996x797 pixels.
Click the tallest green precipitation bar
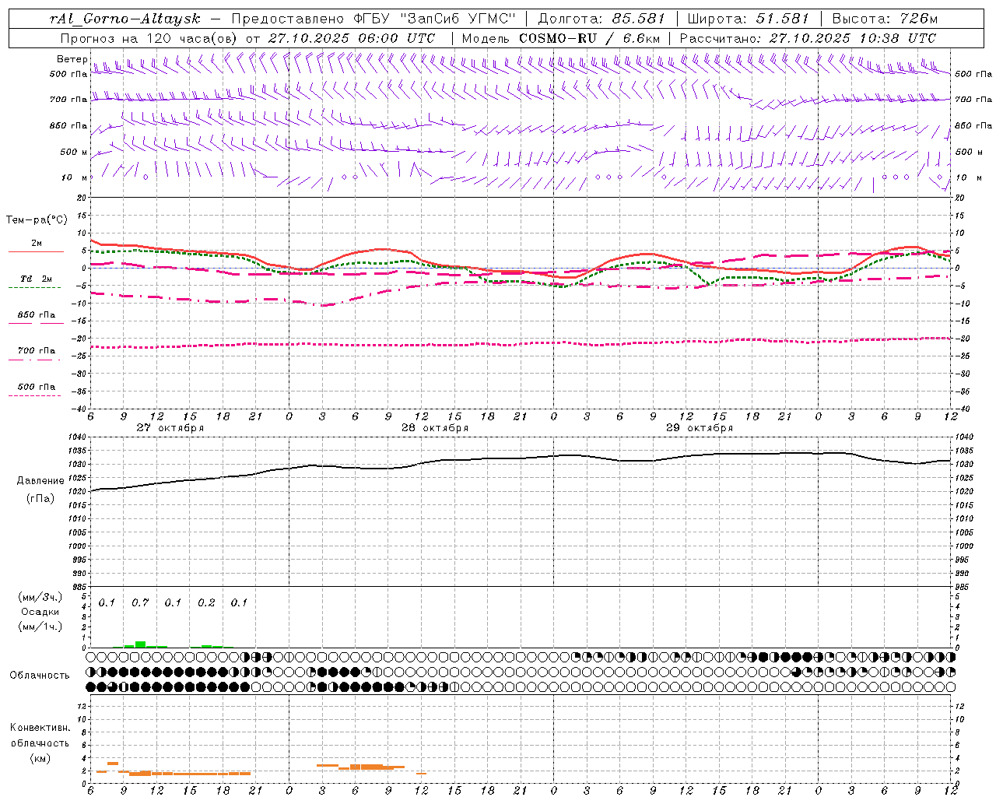click(140, 644)
